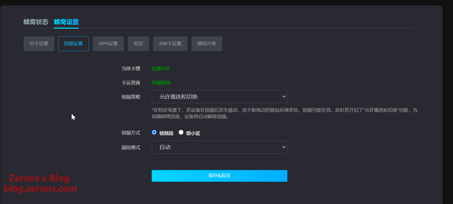Select the 锁频段 radio button
This screenshot has width=453, height=204.
click(154, 132)
